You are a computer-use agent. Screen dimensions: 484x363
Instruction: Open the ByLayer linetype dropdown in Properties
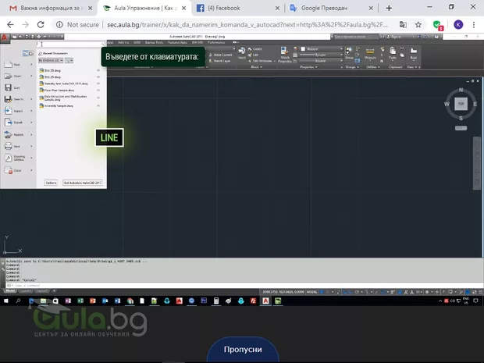321,61
